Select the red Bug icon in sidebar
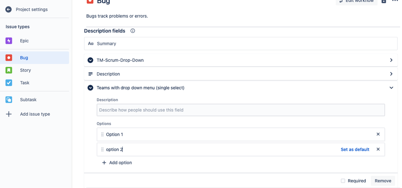Screen dimensions: 402x188 9,57
